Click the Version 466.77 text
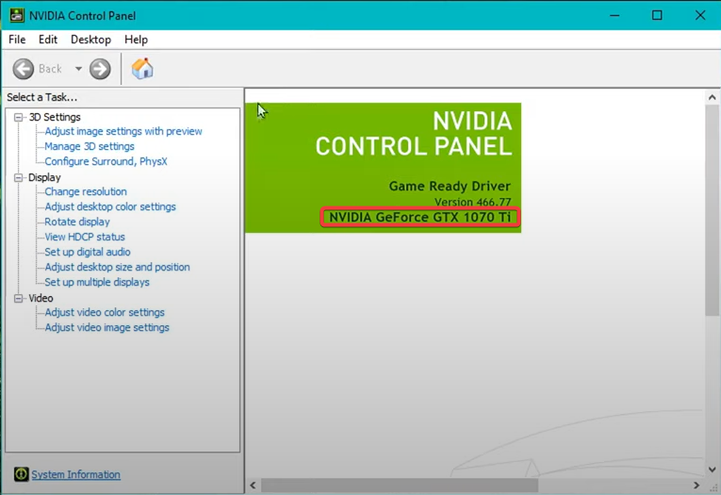Image resolution: width=721 pixels, height=495 pixels. [x=473, y=202]
